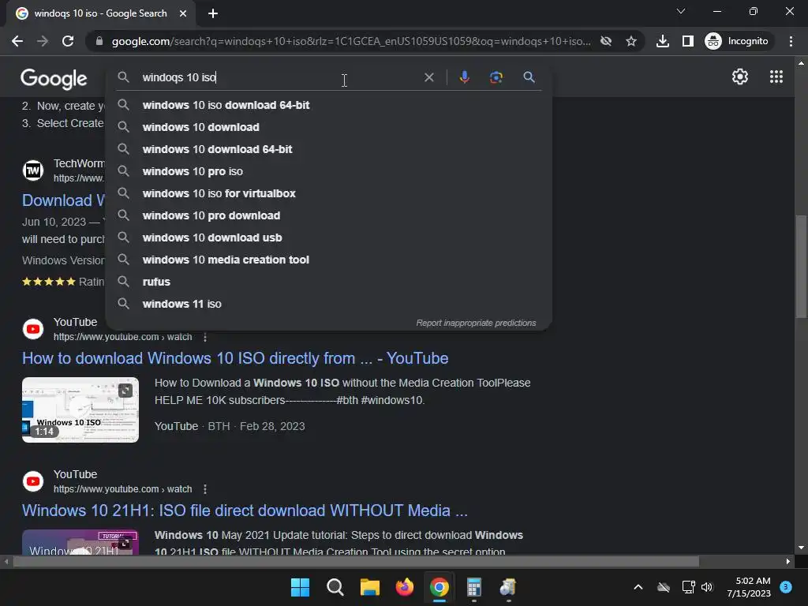Open search by image camera icon
The height and width of the screenshot is (606, 808).
click(x=496, y=77)
